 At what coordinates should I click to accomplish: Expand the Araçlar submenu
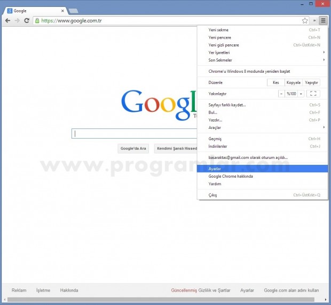pyautogui.click(x=262, y=127)
